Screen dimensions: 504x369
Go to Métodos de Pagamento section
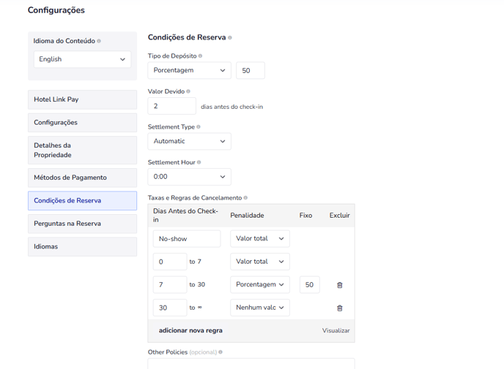click(x=82, y=178)
